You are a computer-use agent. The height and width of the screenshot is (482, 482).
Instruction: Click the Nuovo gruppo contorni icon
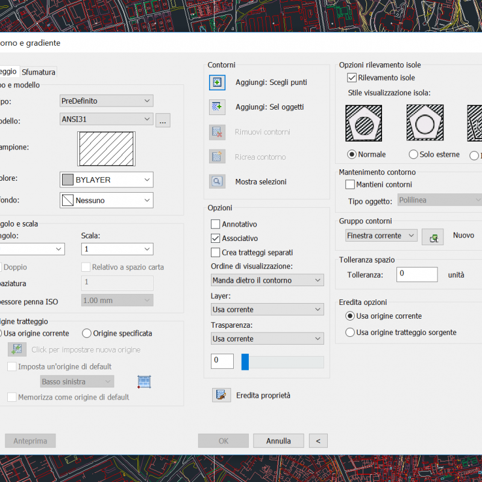coord(433,236)
